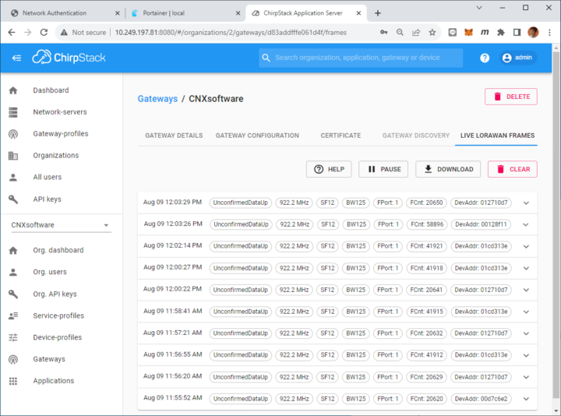
Task: Click the Service-profiles icon
Action: click(13, 316)
